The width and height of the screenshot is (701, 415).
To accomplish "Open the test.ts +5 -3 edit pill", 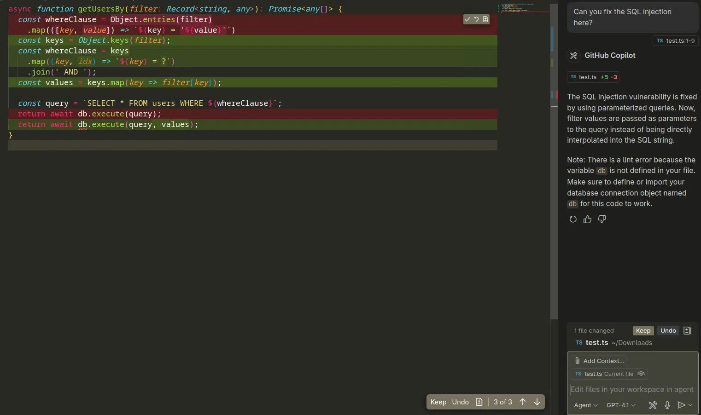I will pos(593,77).
